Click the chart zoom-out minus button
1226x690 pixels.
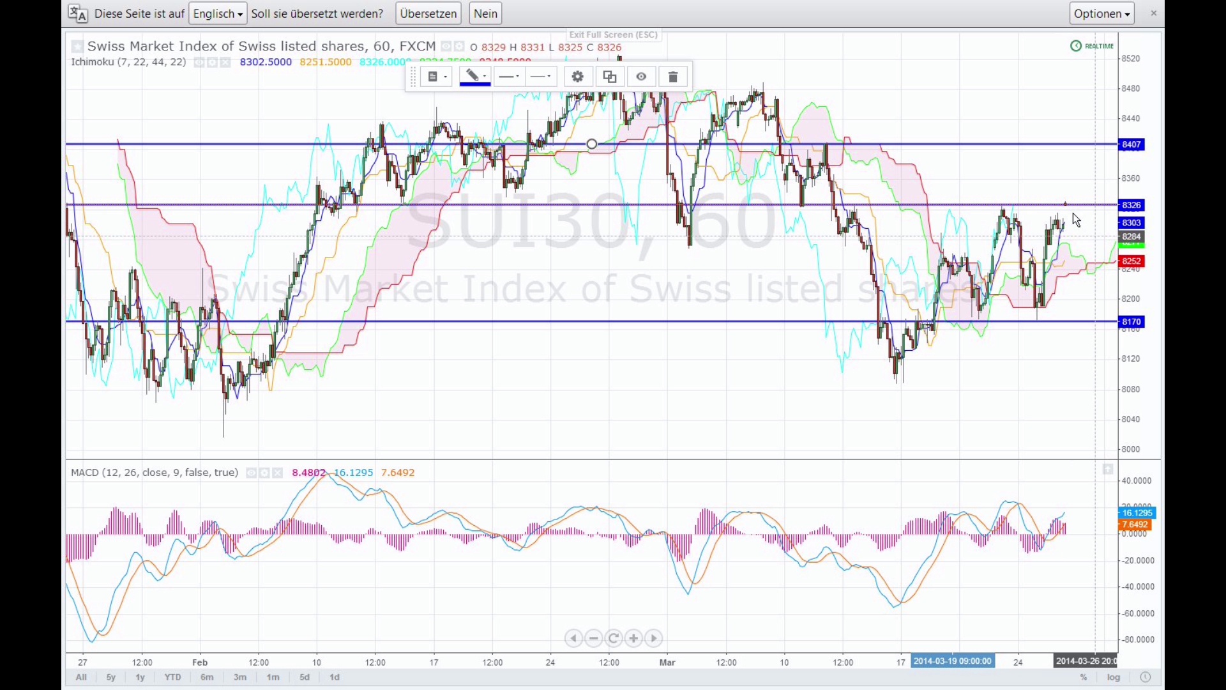coord(594,638)
